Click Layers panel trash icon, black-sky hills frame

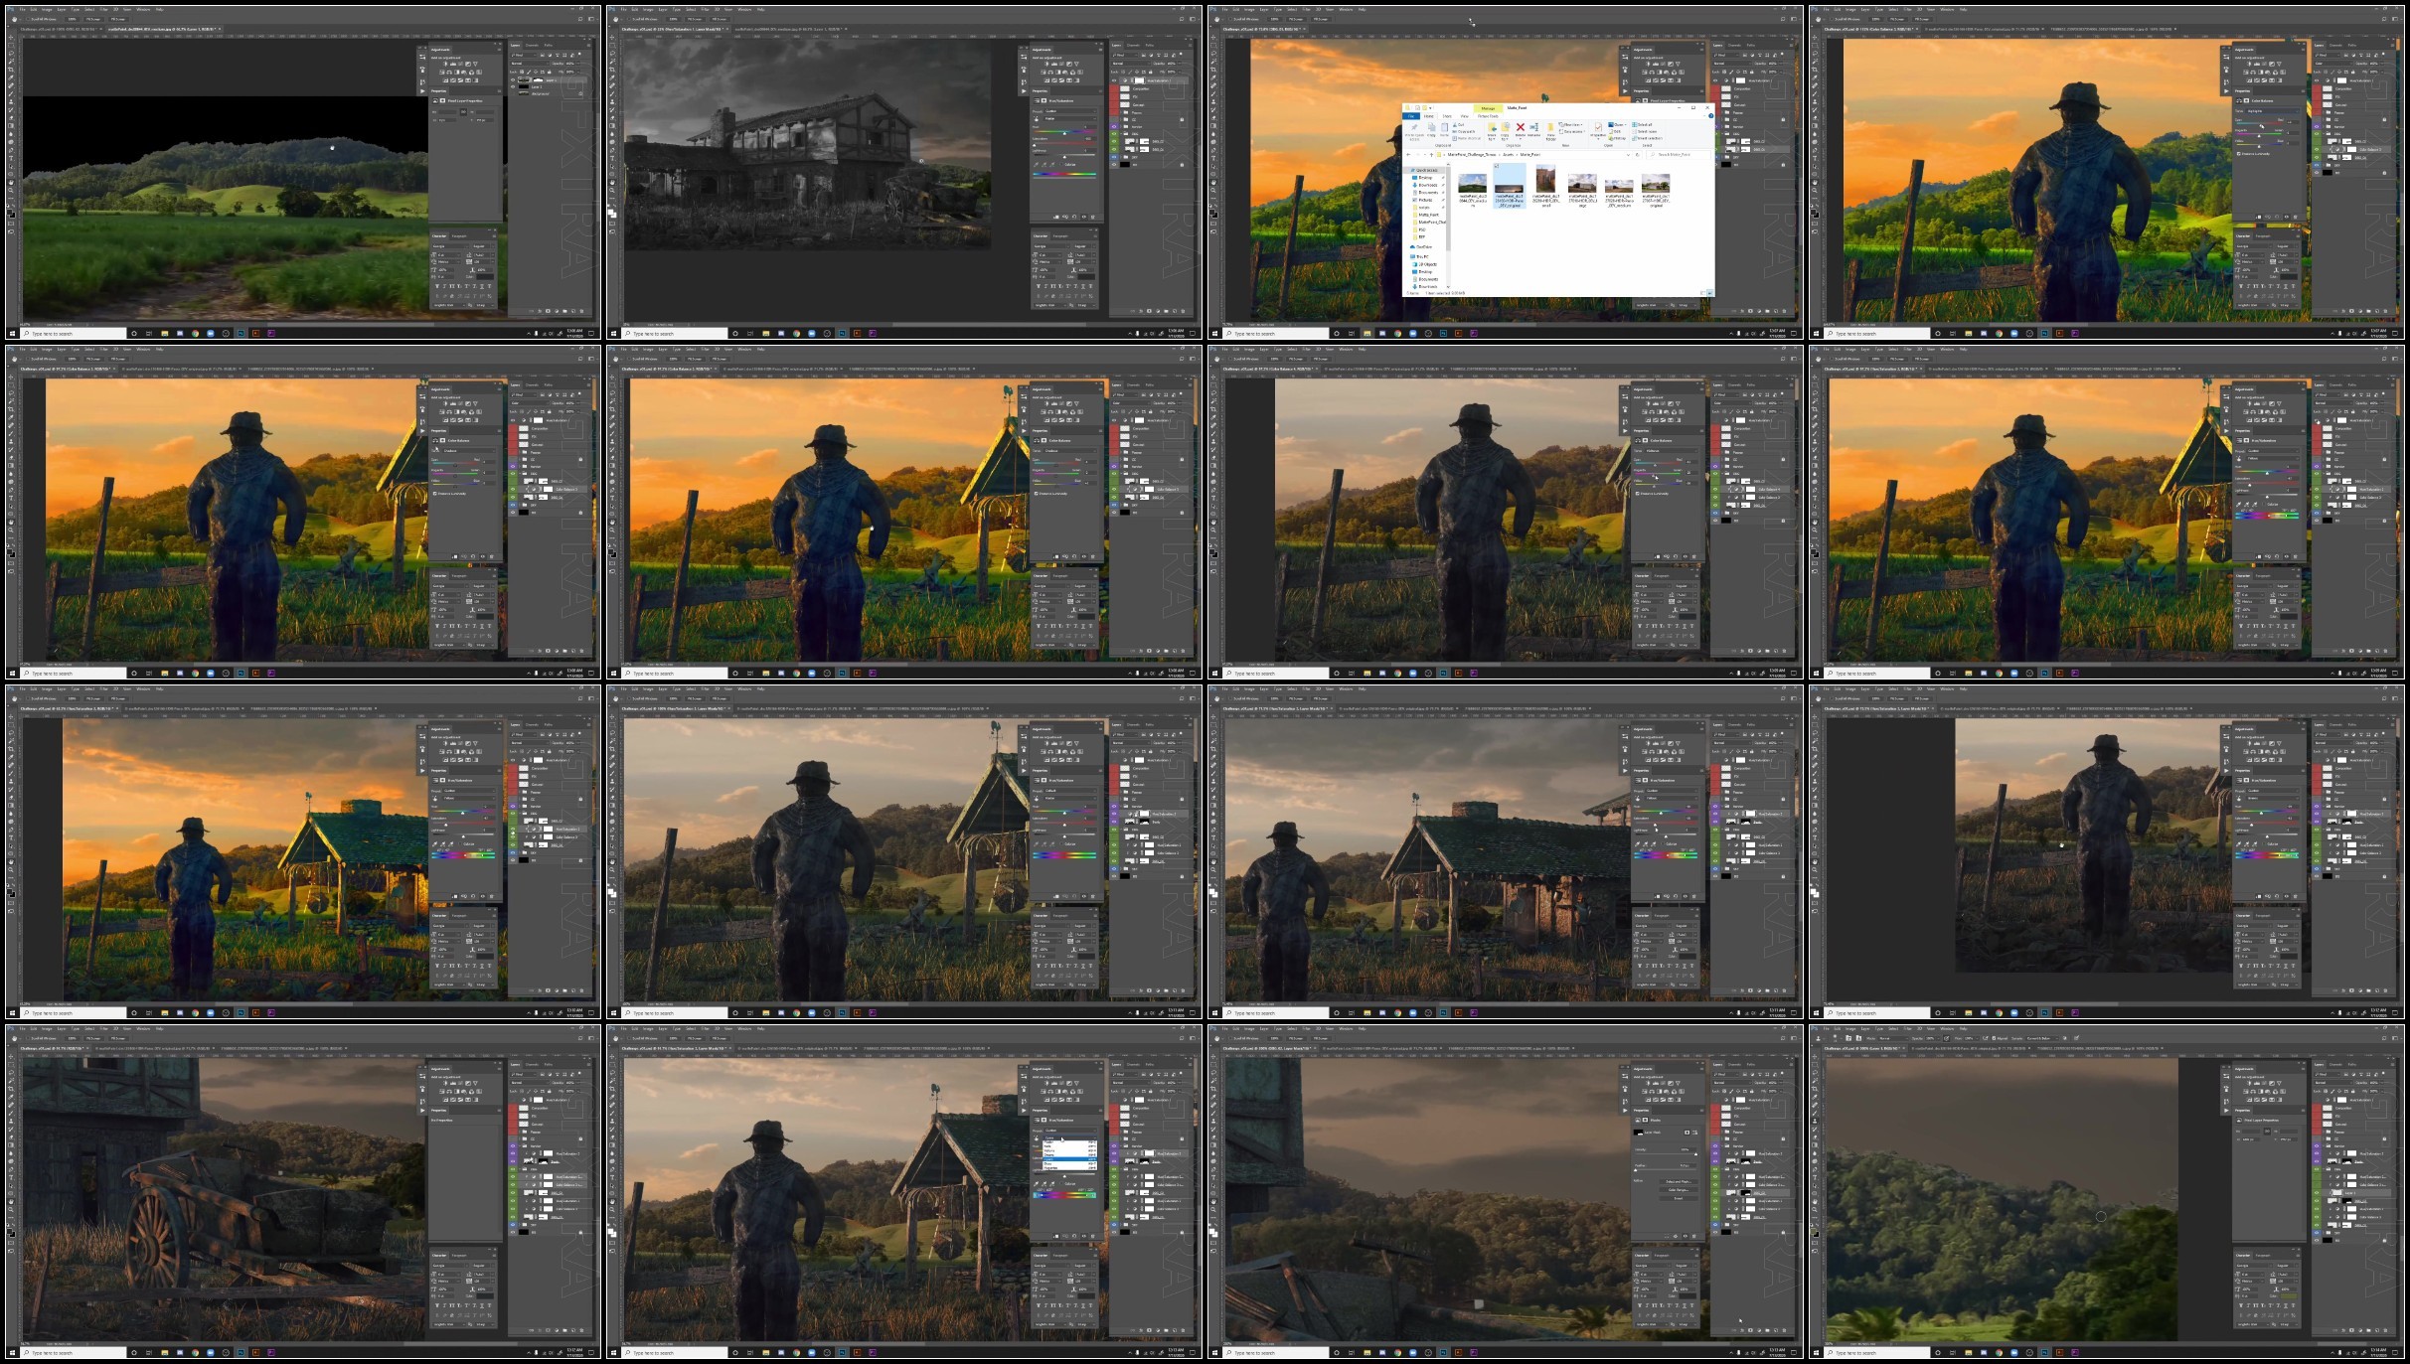(x=581, y=311)
